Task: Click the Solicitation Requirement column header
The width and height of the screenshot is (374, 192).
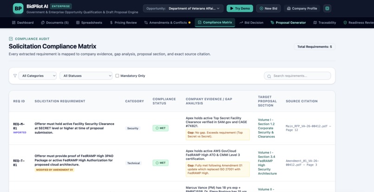Action: [60, 101]
